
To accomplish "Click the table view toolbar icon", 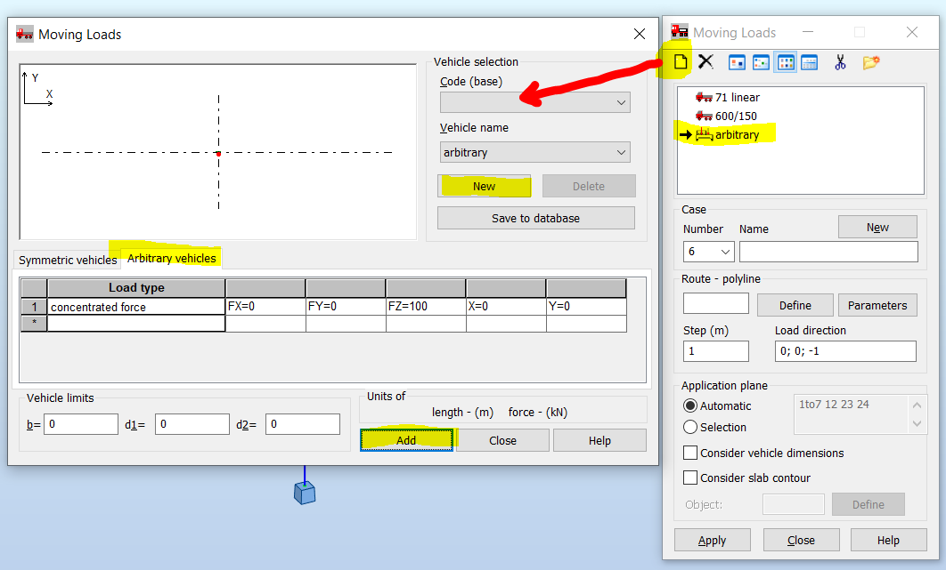I will click(809, 61).
